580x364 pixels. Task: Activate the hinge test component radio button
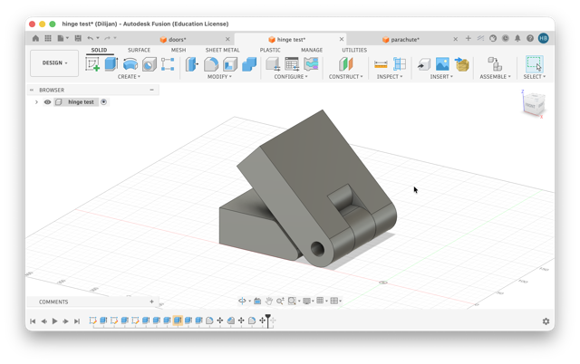[x=104, y=102]
